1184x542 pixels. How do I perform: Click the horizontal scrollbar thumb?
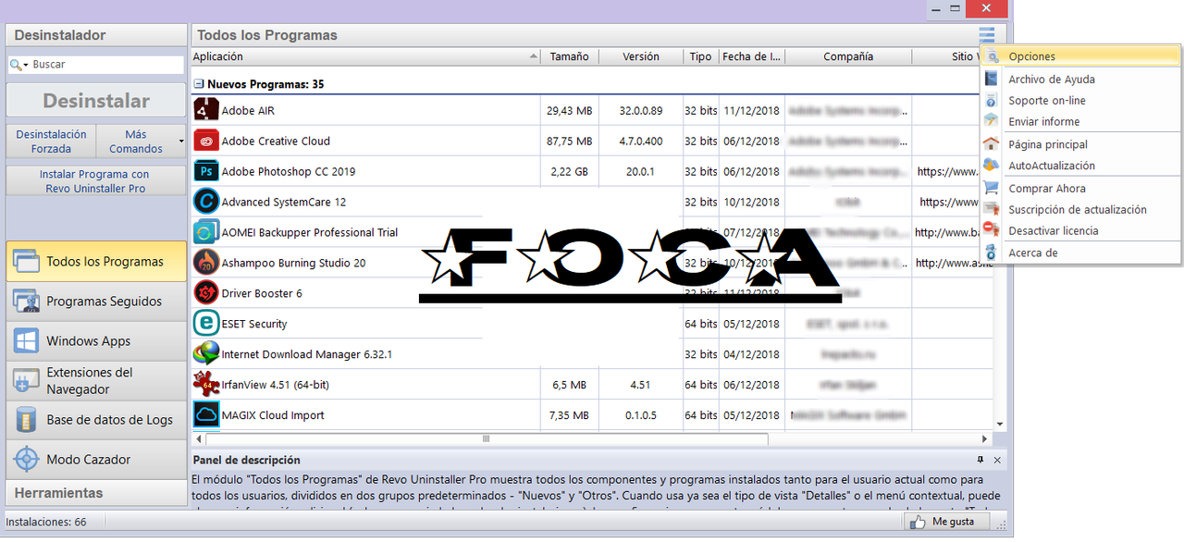tap(487, 438)
